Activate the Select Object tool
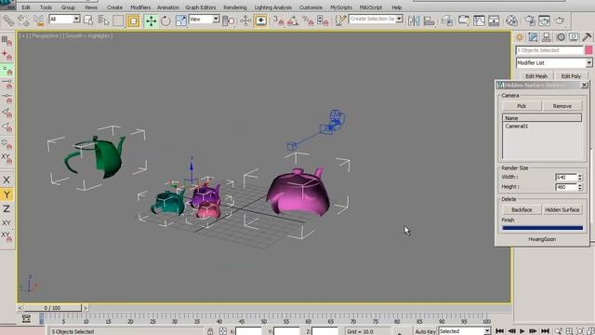Screen dimensions: 595x335 [x=88, y=20]
